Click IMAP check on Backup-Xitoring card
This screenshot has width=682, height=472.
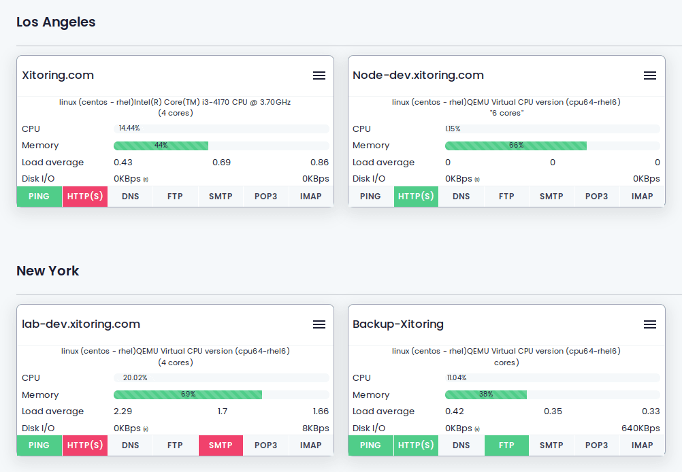click(642, 445)
